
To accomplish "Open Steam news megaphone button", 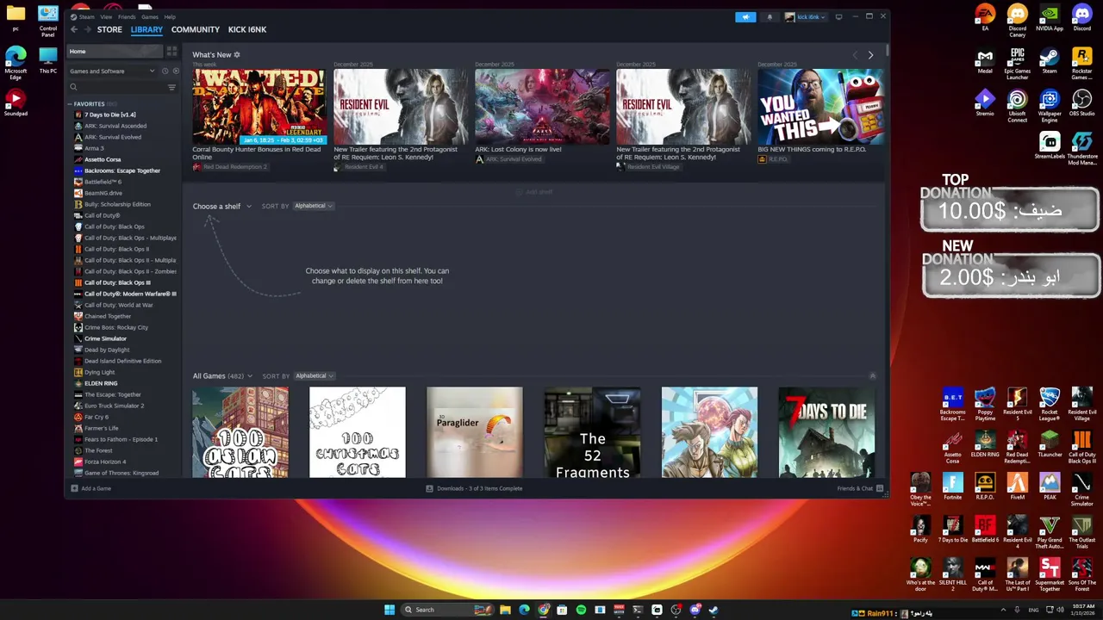I will [x=745, y=16].
